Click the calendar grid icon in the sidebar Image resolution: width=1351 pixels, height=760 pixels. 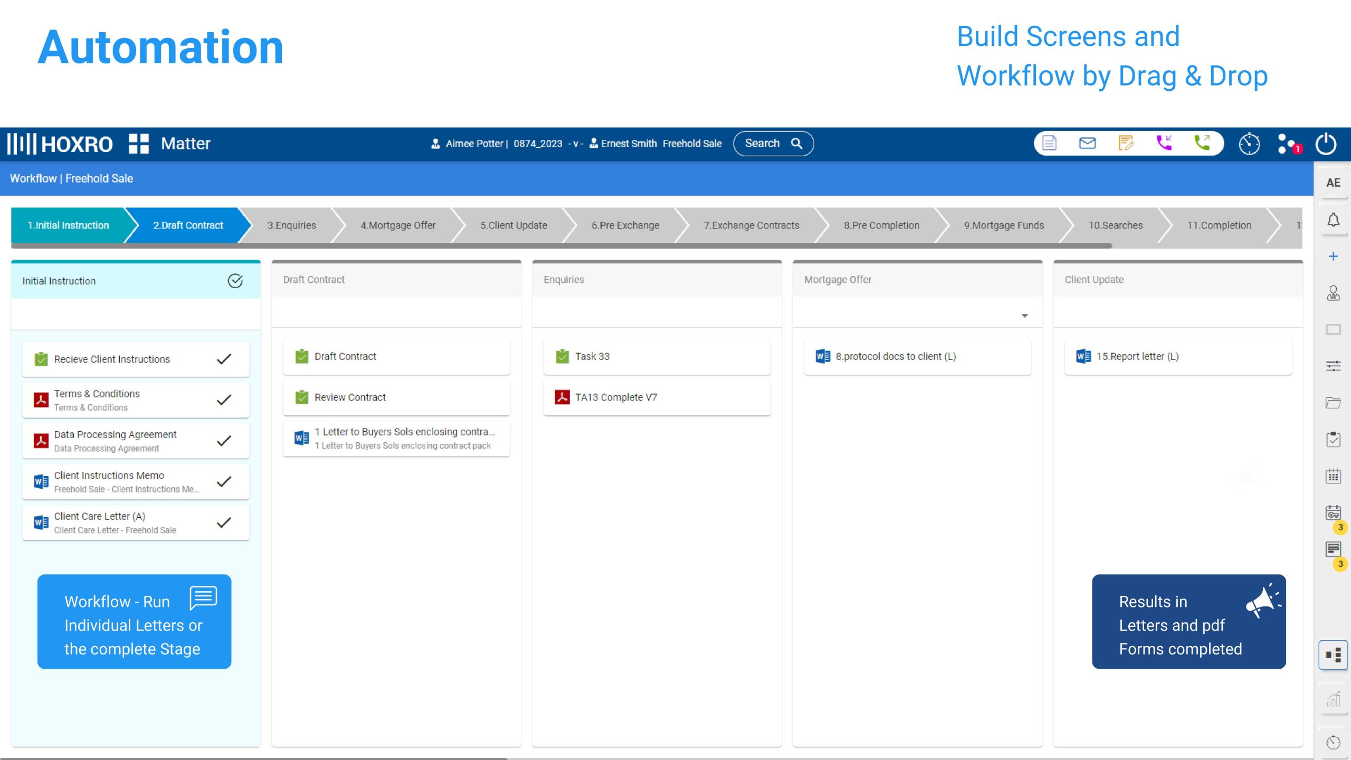pos(1333,476)
